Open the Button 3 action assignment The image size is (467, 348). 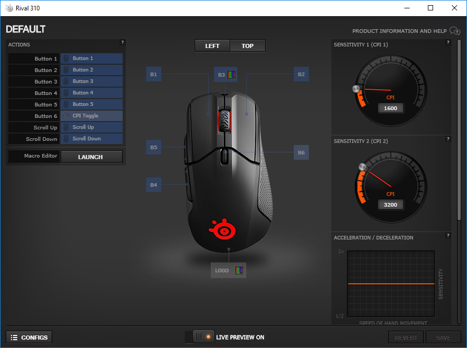(91, 81)
